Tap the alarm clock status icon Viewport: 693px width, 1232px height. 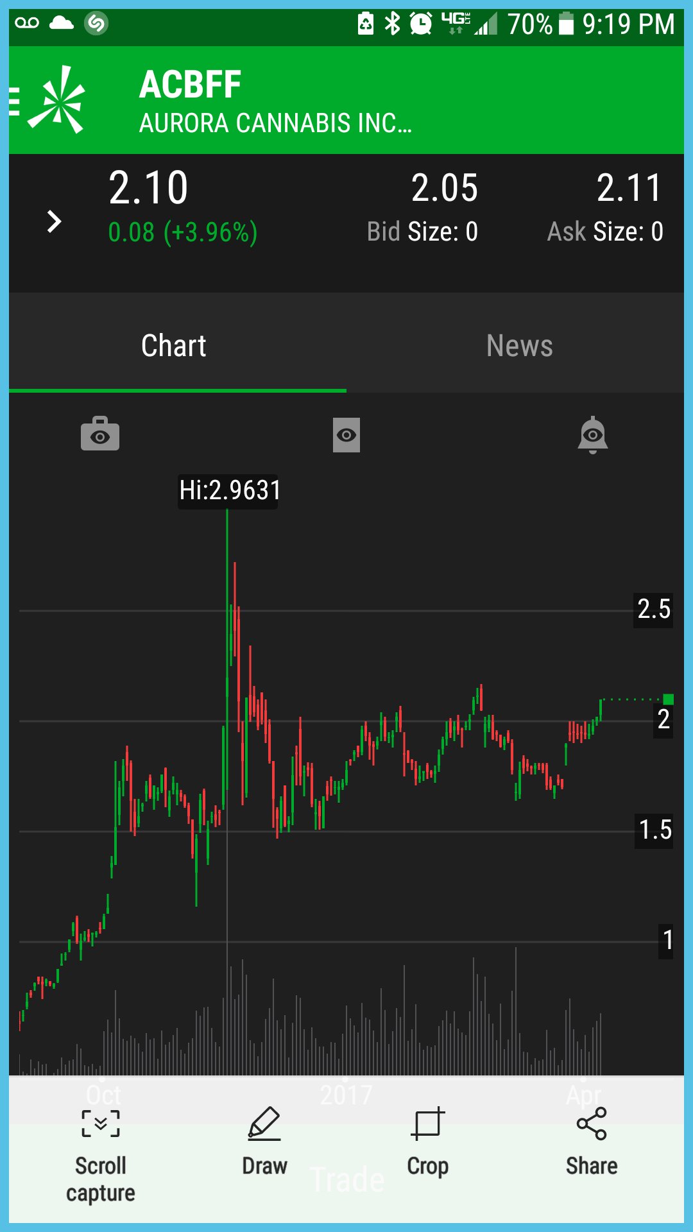(421, 24)
